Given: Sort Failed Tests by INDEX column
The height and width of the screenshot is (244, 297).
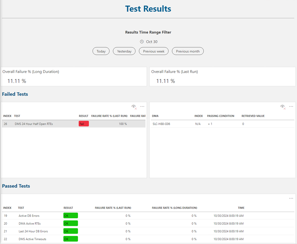Looking at the screenshot, I should coord(7,116).
